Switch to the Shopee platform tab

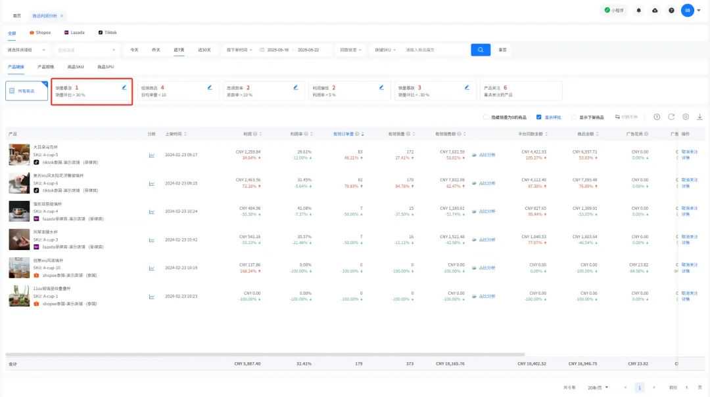[40, 33]
